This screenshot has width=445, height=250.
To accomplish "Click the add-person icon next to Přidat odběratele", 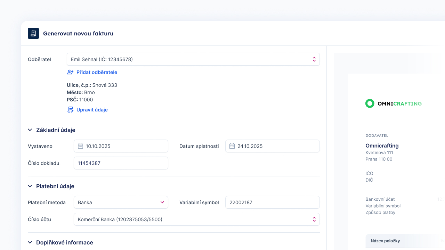I will [x=70, y=72].
